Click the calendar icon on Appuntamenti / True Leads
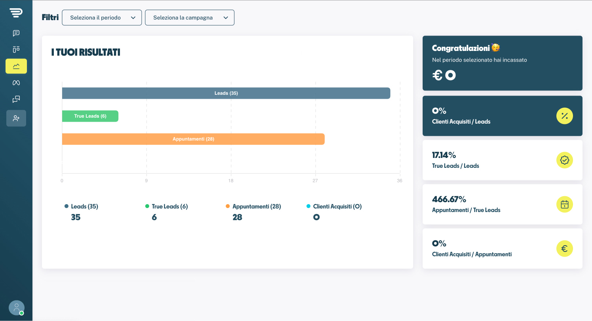Image resolution: width=592 pixels, height=321 pixels. 565,205
